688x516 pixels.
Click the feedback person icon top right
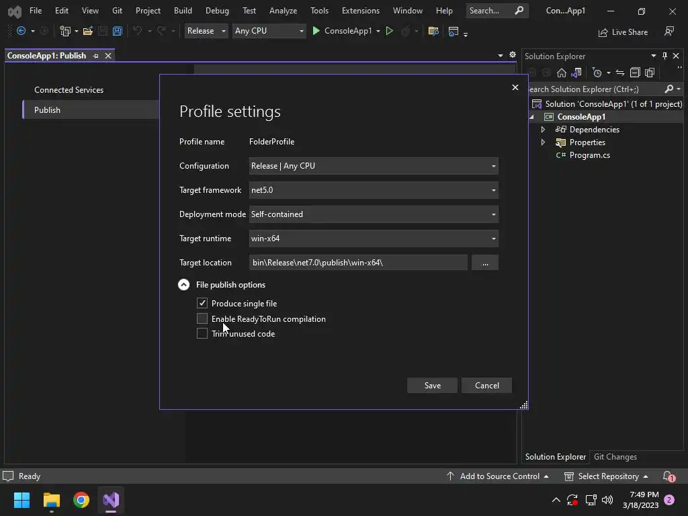pos(669,31)
